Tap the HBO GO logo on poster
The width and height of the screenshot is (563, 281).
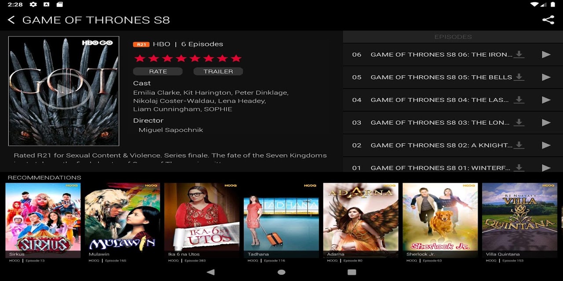[97, 43]
